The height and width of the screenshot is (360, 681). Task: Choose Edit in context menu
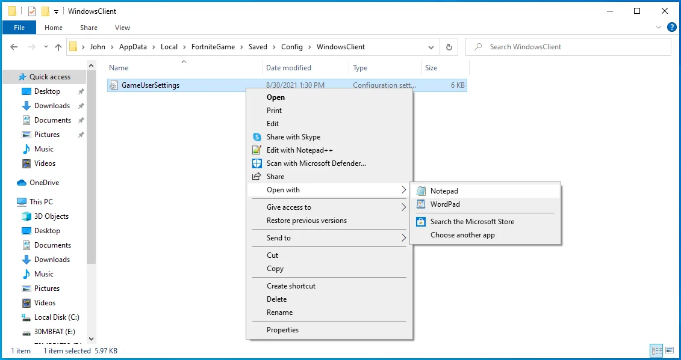point(273,124)
